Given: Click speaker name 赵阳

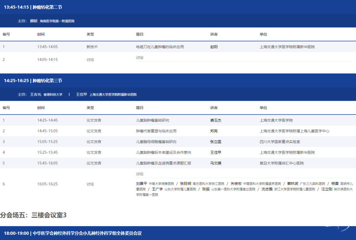Looking at the screenshot, I should 214,47.
